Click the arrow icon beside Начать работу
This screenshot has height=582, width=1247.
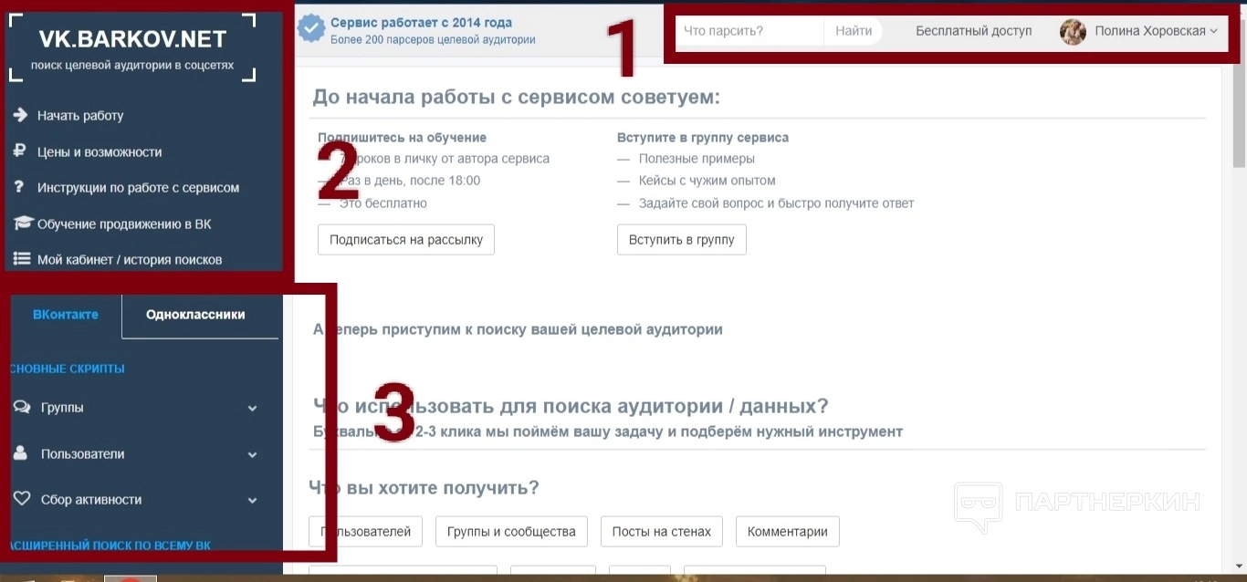coord(21,115)
